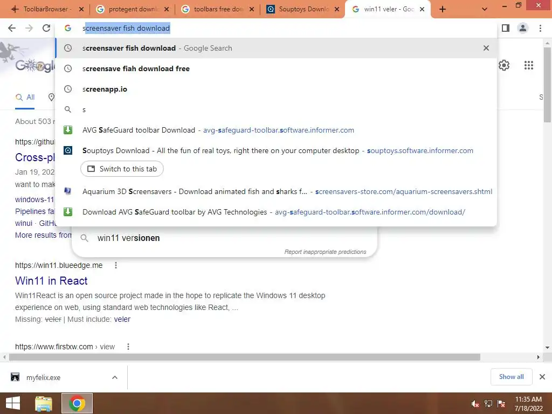
Task: Expand the myfelix.exe download options chevron
Action: (115, 377)
